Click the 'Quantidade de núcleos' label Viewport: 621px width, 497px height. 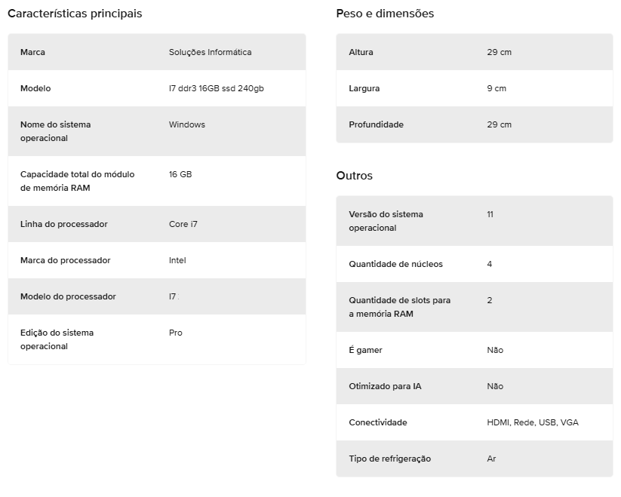point(395,264)
